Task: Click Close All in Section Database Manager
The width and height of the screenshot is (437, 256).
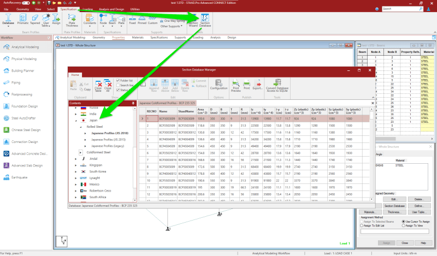Action: pos(108,86)
